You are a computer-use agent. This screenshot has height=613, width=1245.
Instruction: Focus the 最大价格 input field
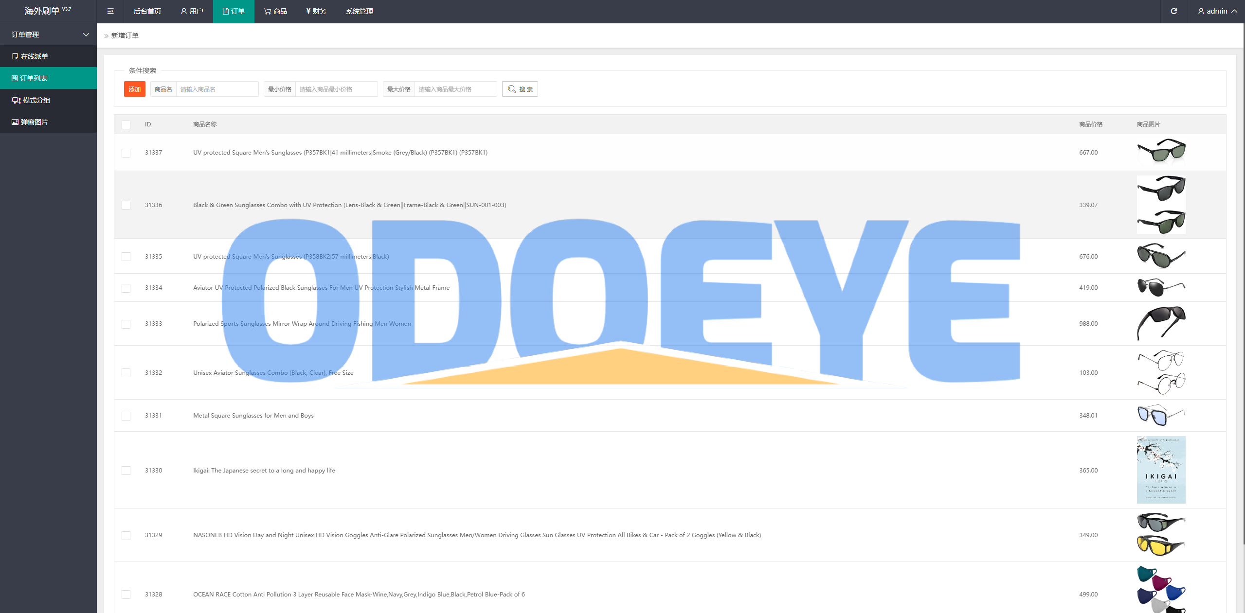pyautogui.click(x=455, y=89)
